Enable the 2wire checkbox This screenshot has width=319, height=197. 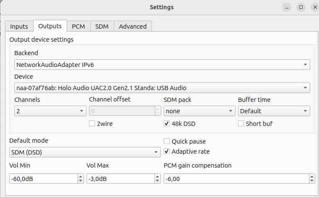(x=92, y=124)
